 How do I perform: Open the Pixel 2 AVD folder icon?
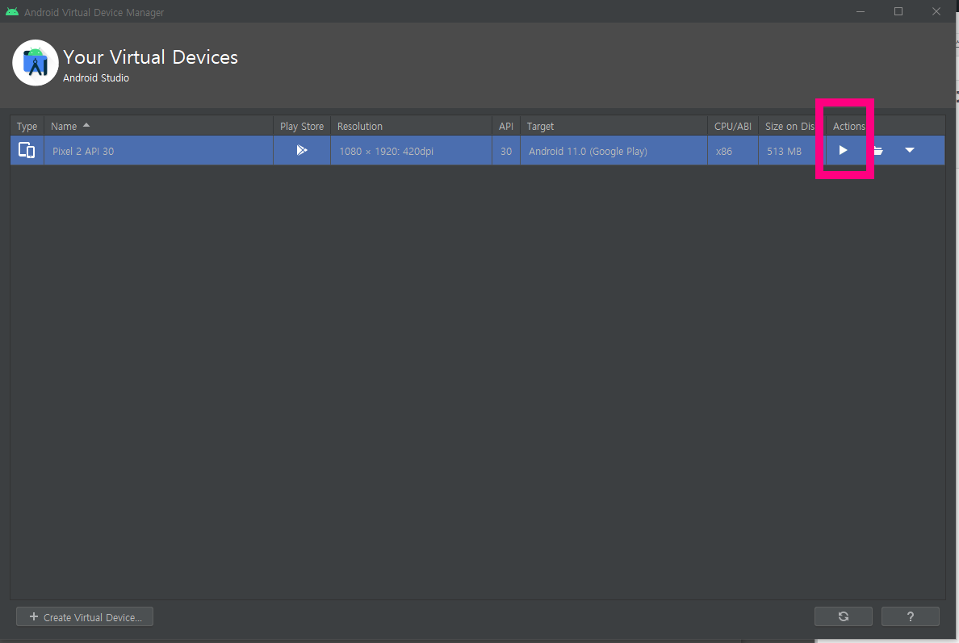tap(878, 150)
